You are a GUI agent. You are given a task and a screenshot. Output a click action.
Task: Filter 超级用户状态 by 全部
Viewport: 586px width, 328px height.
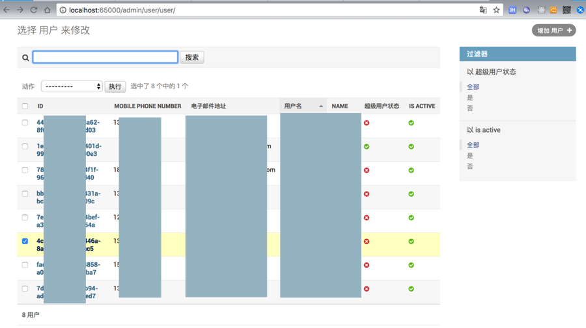(473, 87)
